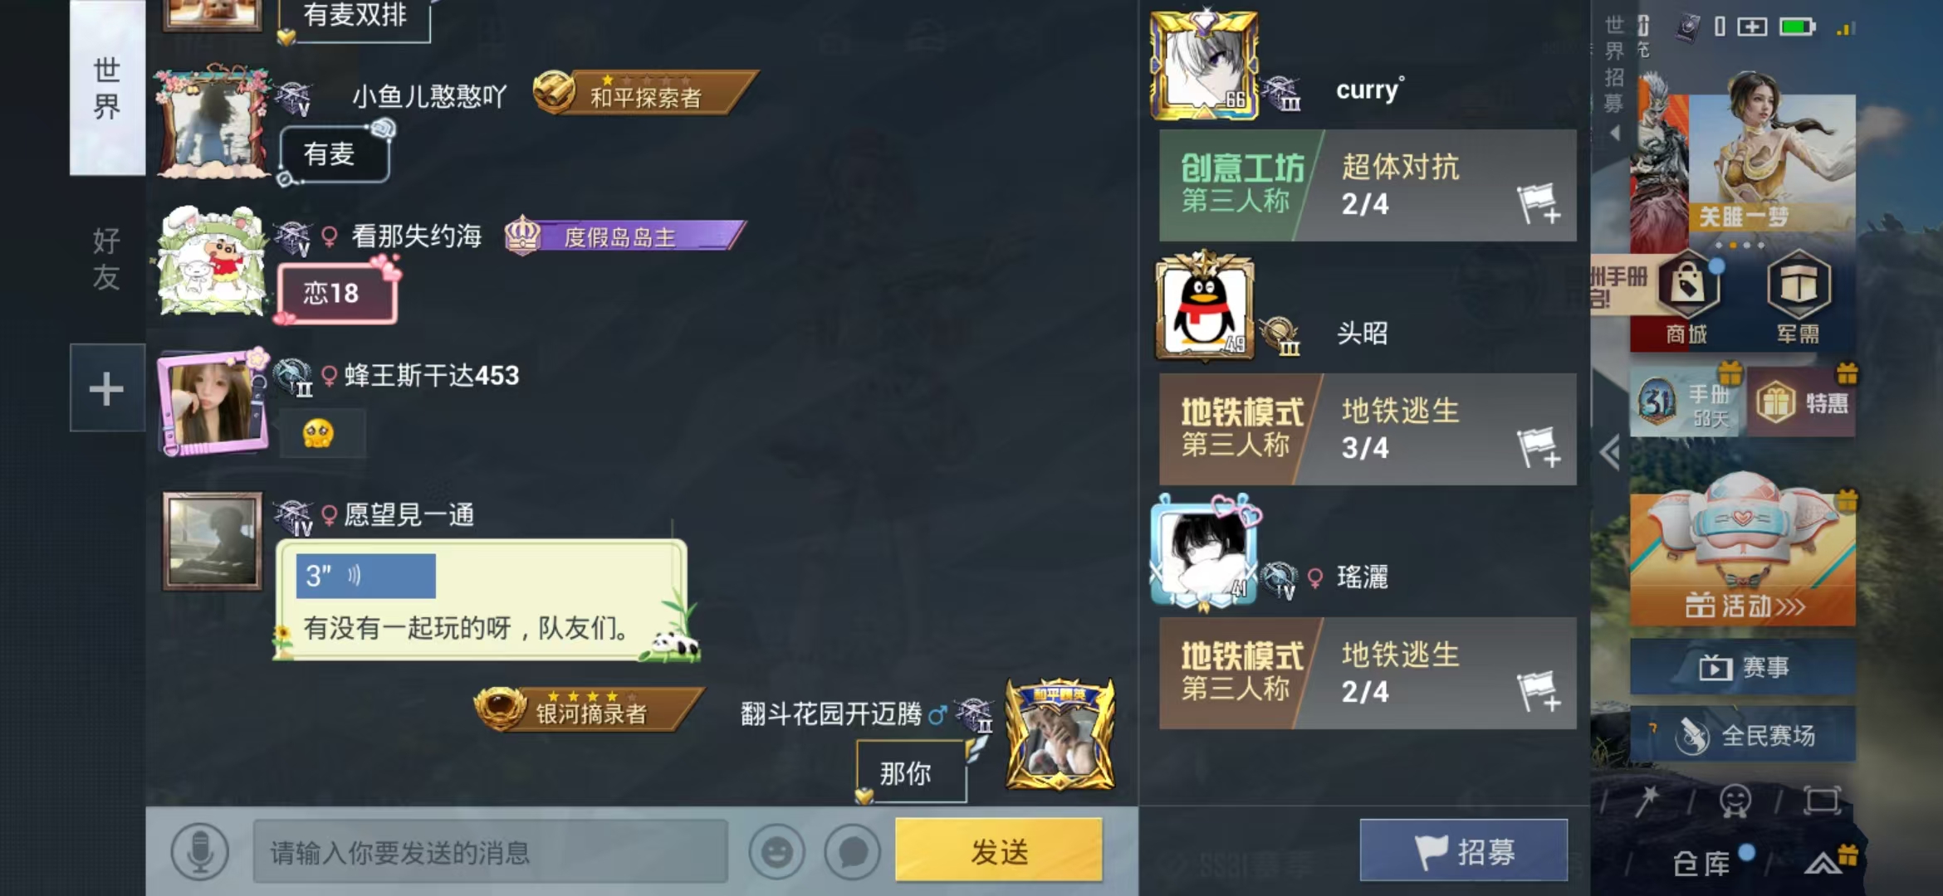Open the 商城 shop icon

click(x=1686, y=299)
